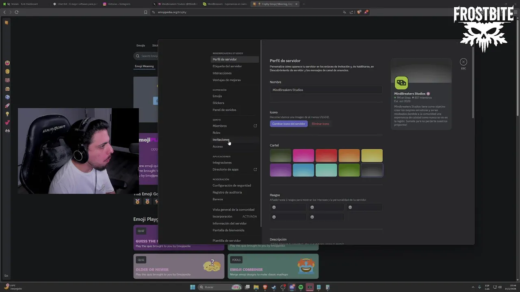Open Spotify from the taskbar
This screenshot has height=292, width=520.
(301, 287)
